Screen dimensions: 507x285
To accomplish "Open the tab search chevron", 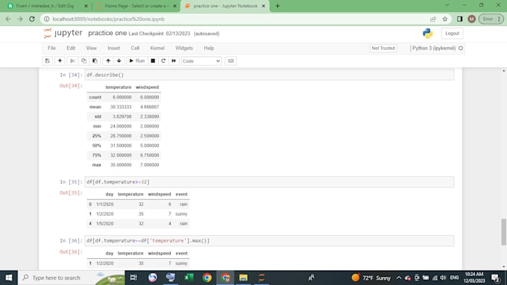I will (447, 5).
